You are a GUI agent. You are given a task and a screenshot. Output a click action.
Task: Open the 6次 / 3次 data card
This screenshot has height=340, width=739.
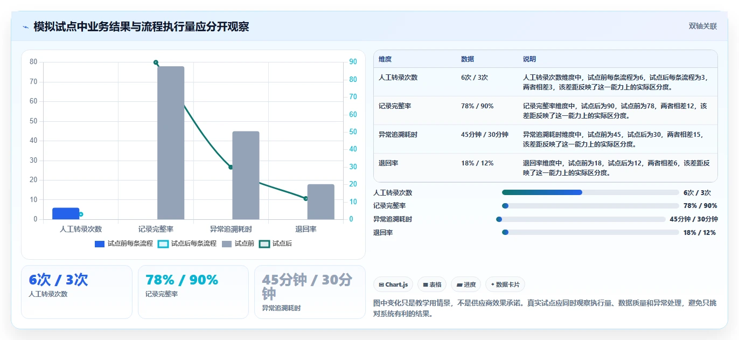click(76, 292)
